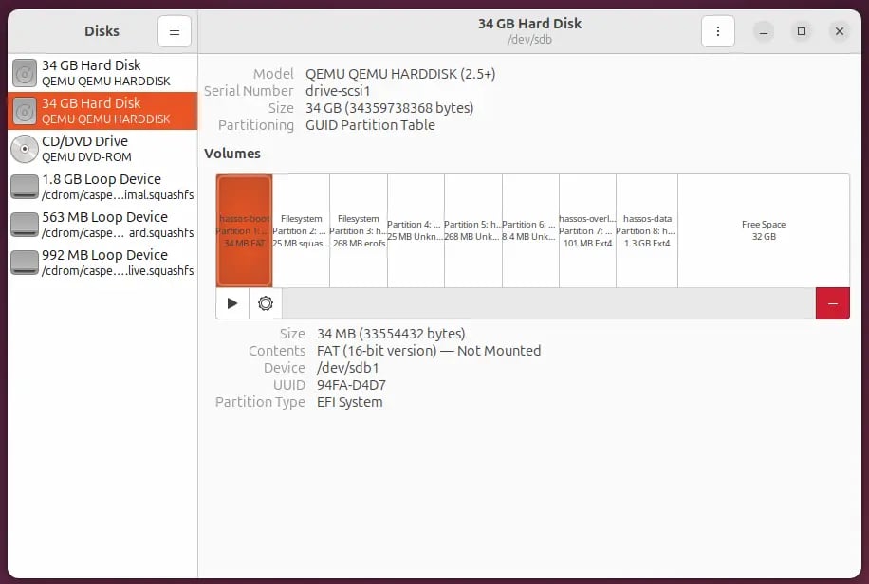Select Partition 2 with 25 MB squashfs
The image size is (869, 584).
301,230
